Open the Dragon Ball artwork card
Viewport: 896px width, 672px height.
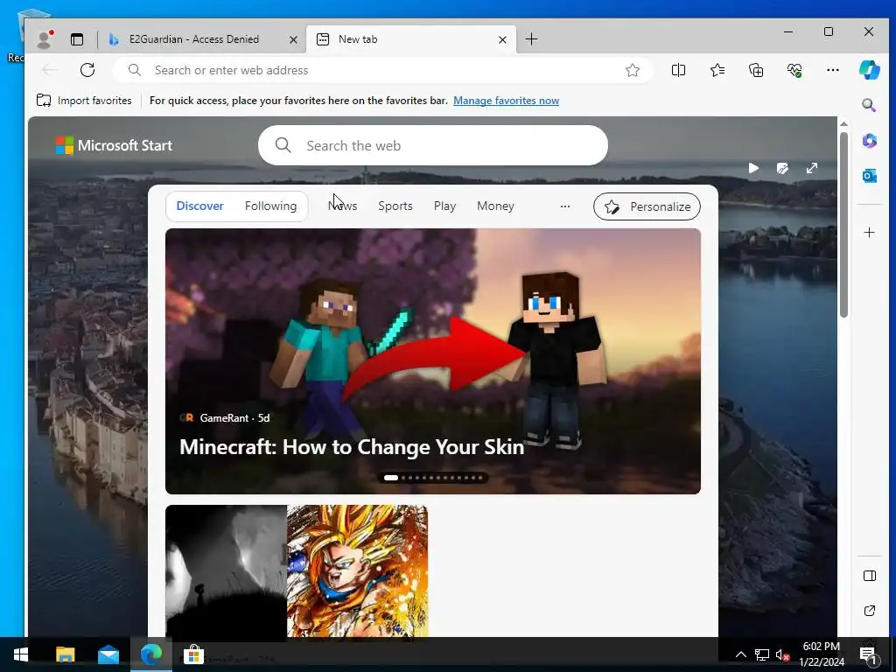[357, 570]
